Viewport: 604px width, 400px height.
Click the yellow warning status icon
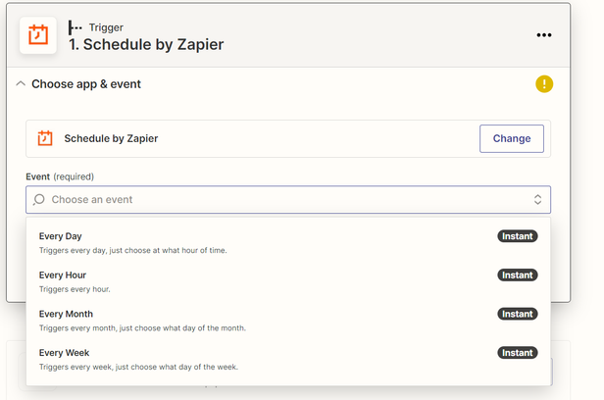click(544, 84)
